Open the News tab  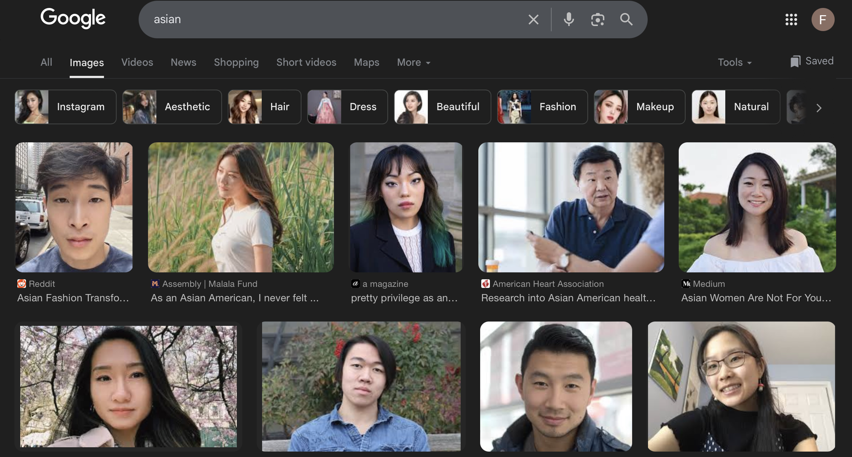pos(183,62)
